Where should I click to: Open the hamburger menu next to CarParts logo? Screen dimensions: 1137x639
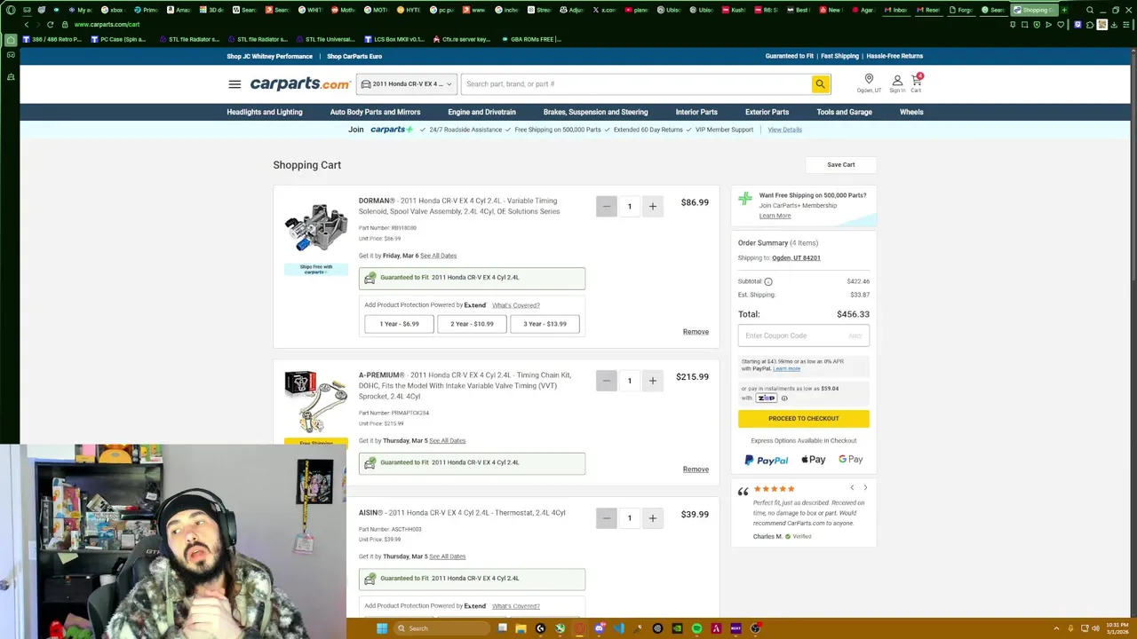tap(235, 84)
